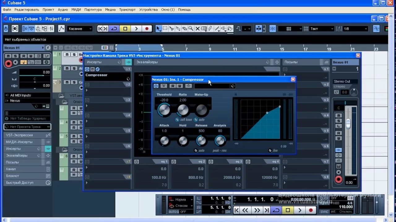Viewport: 396px width, 222px height.
Task: Open the Проект menu
Action: pyautogui.click(x=48, y=10)
